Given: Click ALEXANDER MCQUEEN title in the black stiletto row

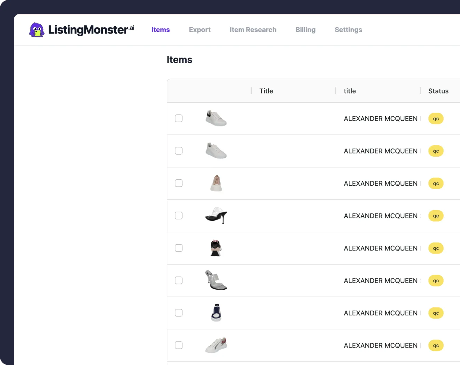Looking at the screenshot, I should click(x=382, y=216).
